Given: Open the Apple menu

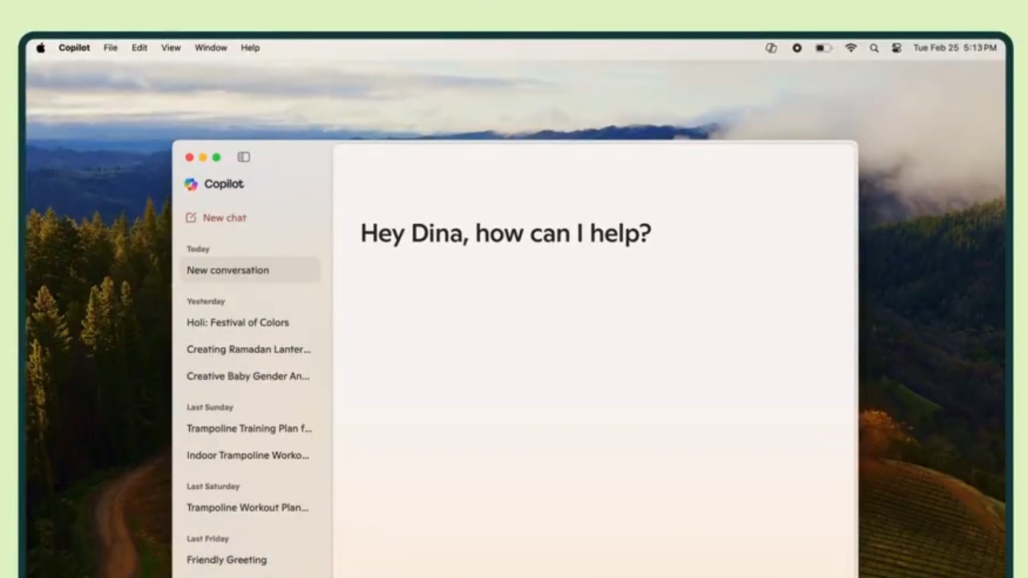Looking at the screenshot, I should click(x=41, y=48).
